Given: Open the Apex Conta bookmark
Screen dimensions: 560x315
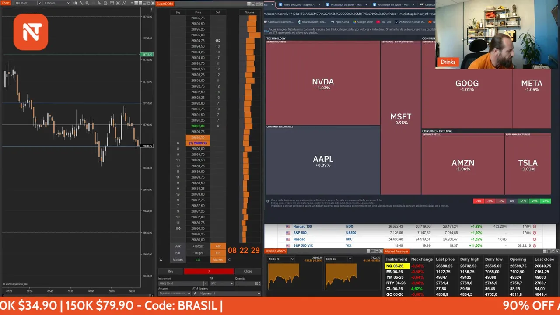Looking at the screenshot, I should tap(340, 22).
